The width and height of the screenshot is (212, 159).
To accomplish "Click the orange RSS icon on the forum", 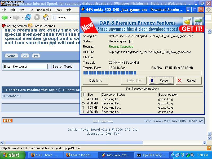I will pos(8,121).
